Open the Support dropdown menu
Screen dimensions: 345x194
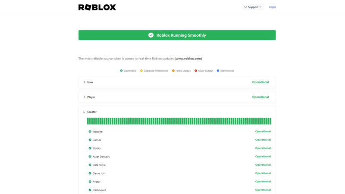click(253, 7)
